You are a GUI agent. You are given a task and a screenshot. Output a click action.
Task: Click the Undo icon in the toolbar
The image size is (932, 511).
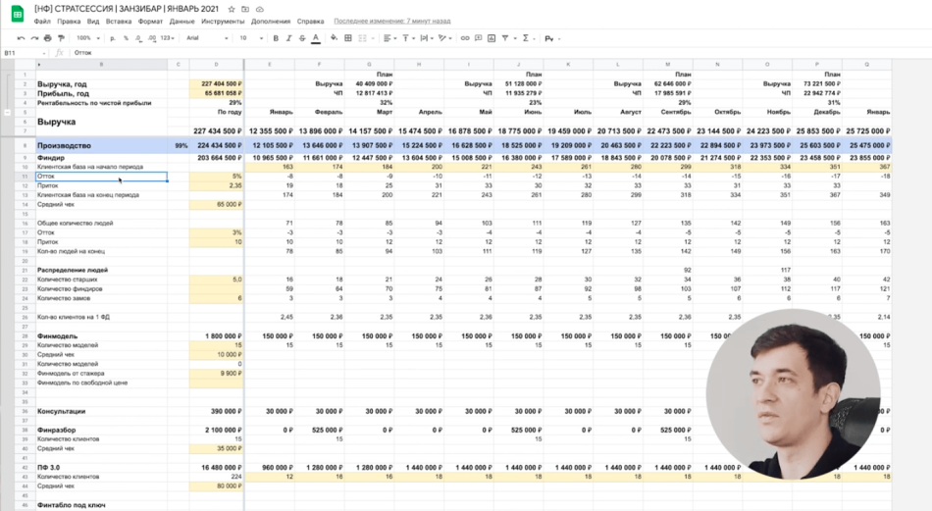[22, 38]
